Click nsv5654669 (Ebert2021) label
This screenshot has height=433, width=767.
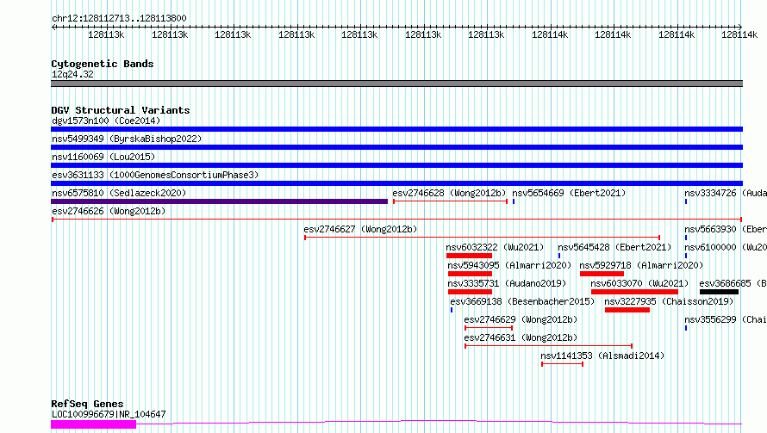coord(569,193)
